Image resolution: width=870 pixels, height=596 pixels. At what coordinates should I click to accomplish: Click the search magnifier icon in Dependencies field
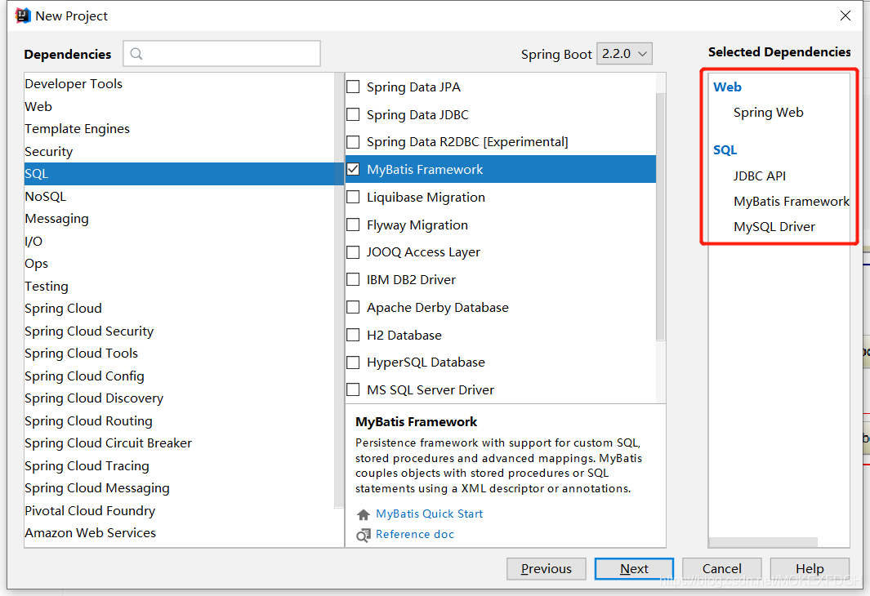pyautogui.click(x=136, y=54)
